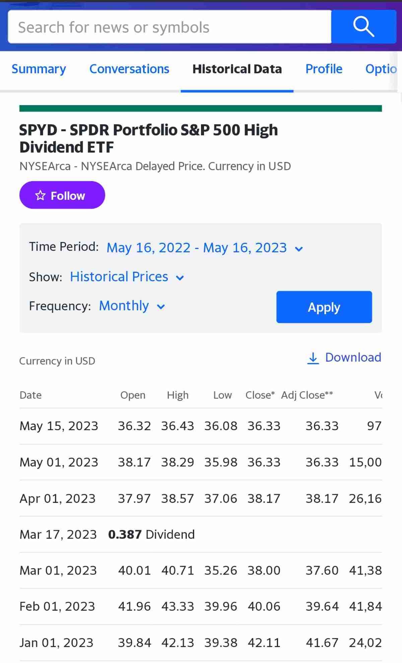Click the May 15, 2023 row date
Screen dimensions: 402x663
coord(59,426)
